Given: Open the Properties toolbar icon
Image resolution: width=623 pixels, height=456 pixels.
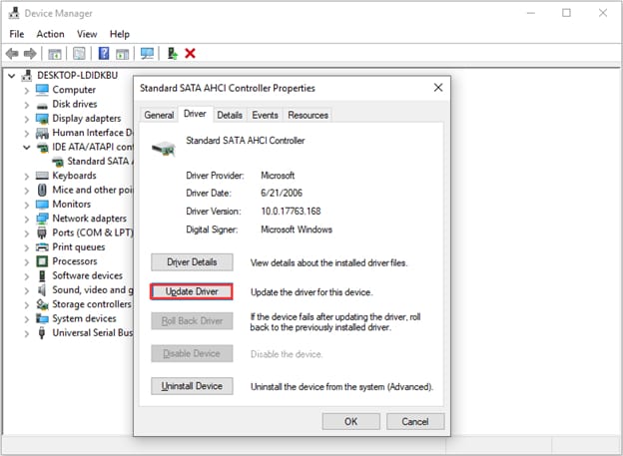Looking at the screenshot, I should pyautogui.click(x=79, y=53).
